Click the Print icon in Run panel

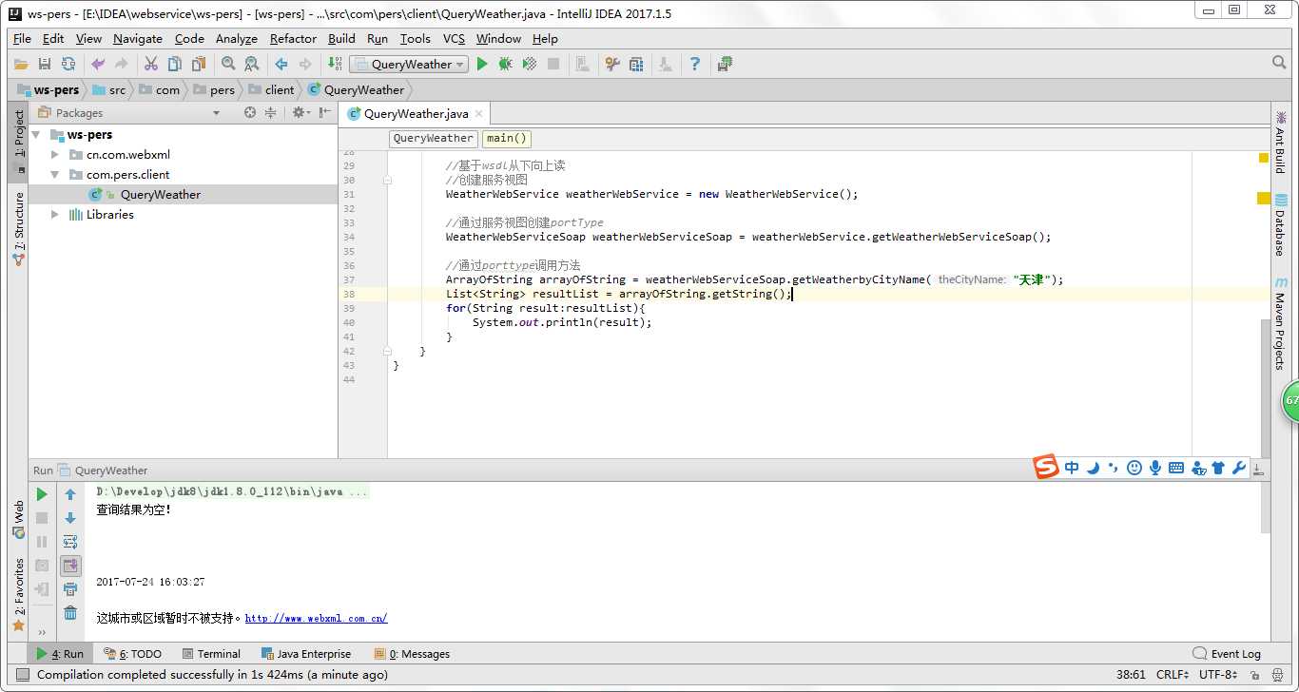pos(70,589)
